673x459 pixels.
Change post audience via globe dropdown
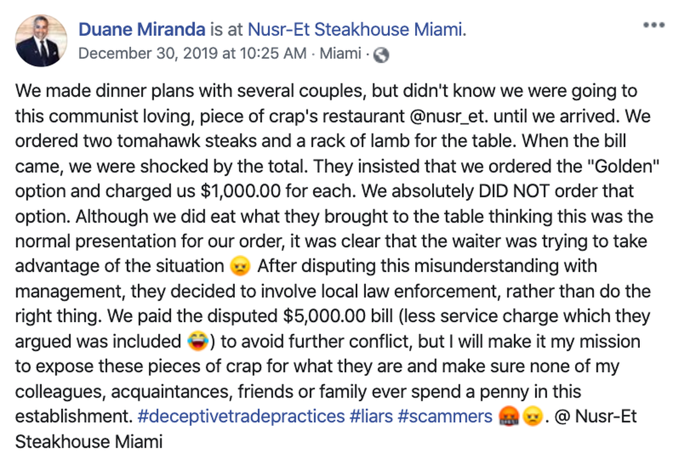tap(381, 54)
